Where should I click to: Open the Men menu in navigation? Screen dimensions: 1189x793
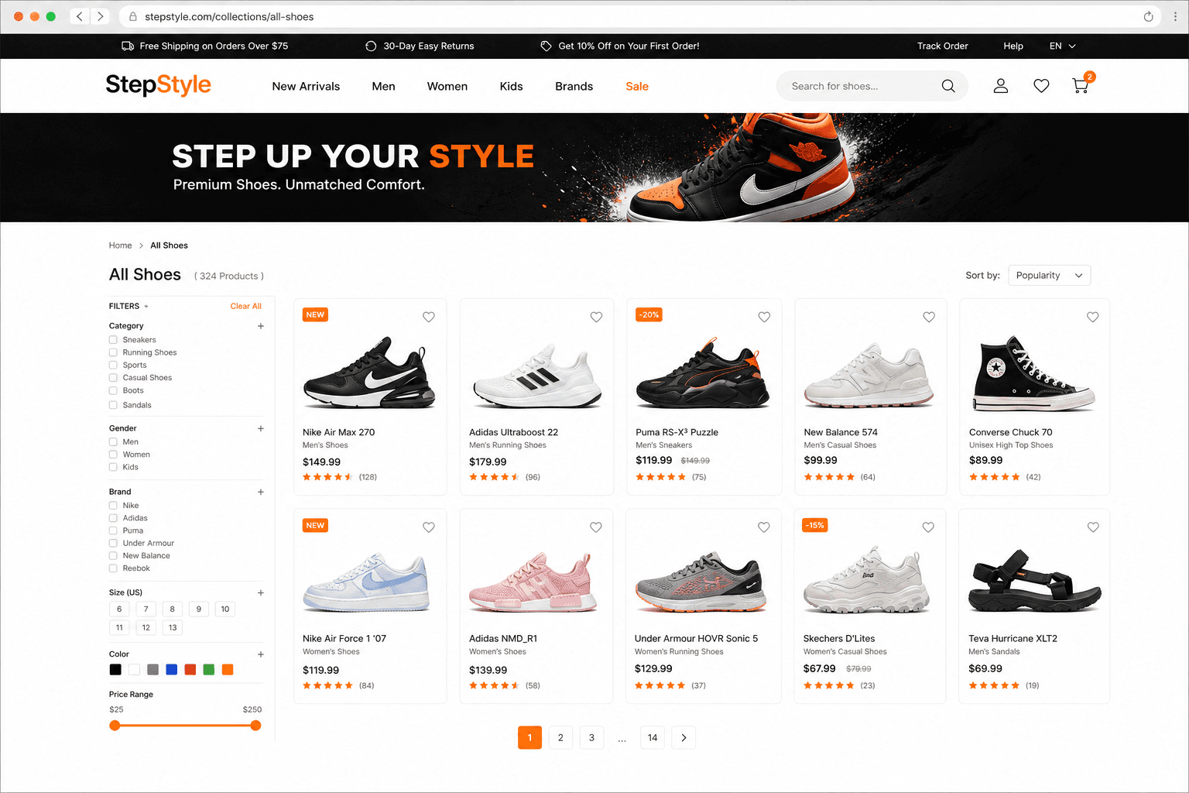pyautogui.click(x=383, y=86)
